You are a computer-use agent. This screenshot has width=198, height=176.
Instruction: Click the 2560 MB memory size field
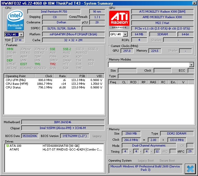(131, 134)
